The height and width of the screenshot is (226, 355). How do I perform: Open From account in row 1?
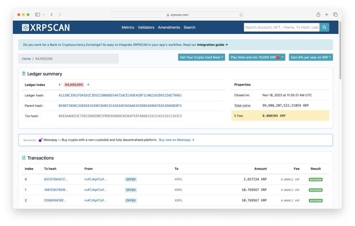[x=96, y=190]
